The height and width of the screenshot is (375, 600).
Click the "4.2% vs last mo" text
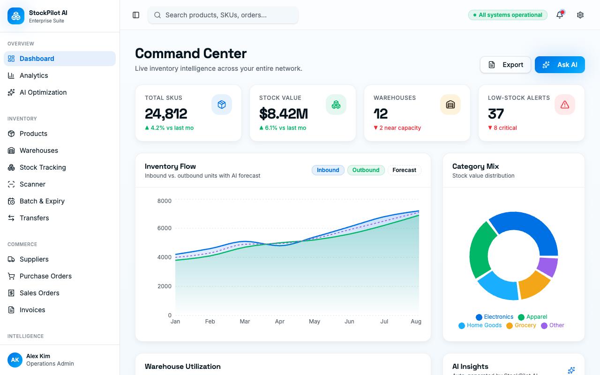[x=172, y=128]
